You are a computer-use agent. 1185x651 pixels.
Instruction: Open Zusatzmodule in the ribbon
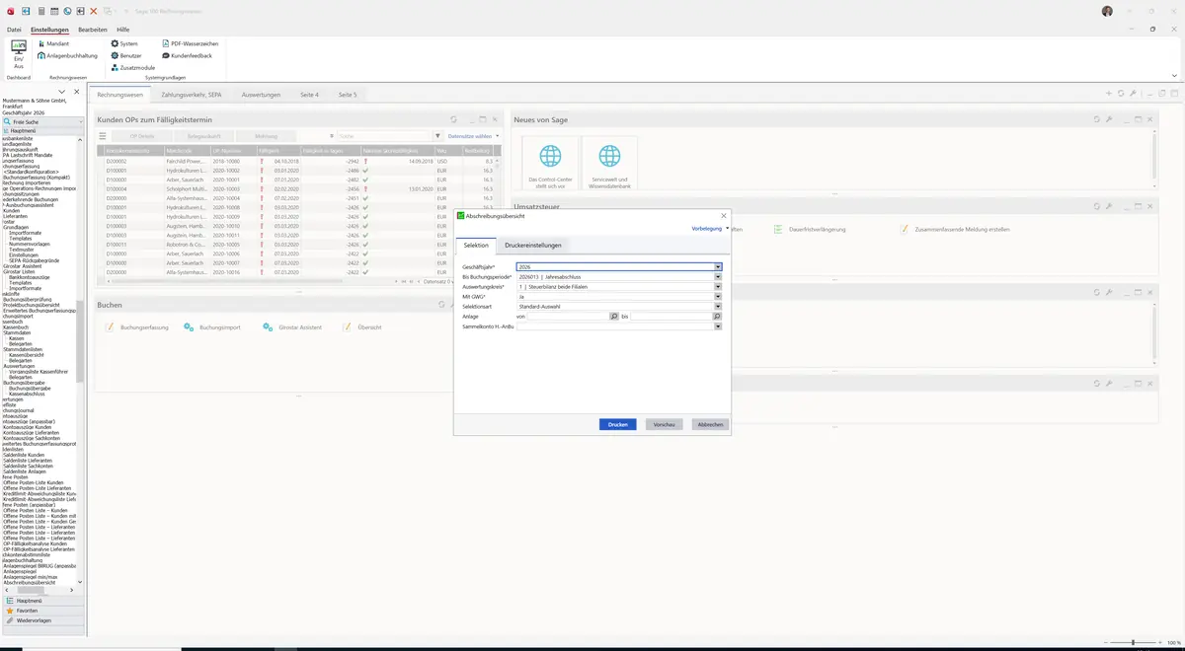coord(133,67)
